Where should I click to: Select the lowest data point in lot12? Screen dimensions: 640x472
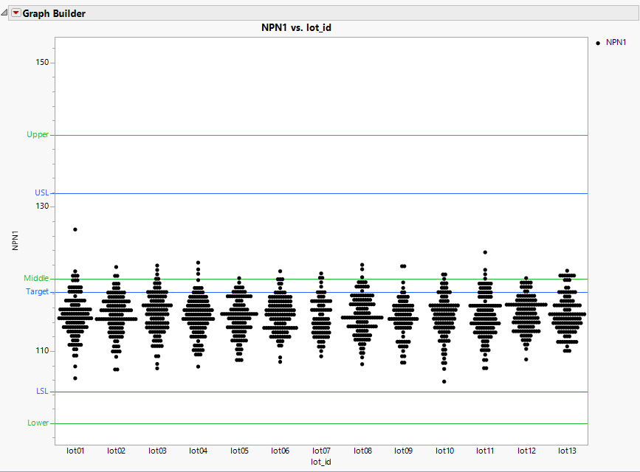(526, 359)
